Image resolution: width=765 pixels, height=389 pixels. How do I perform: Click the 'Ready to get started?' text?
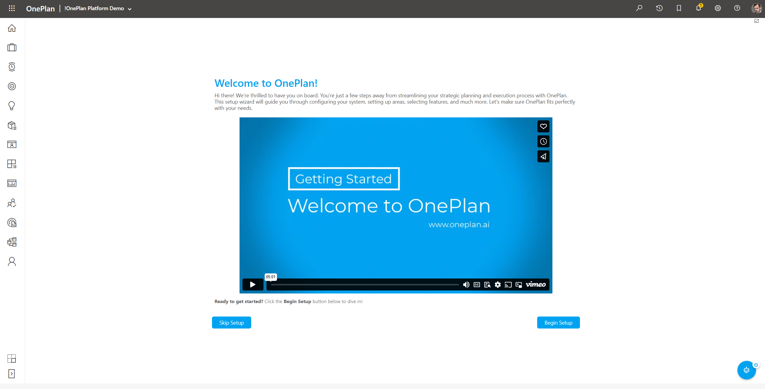[239, 301]
